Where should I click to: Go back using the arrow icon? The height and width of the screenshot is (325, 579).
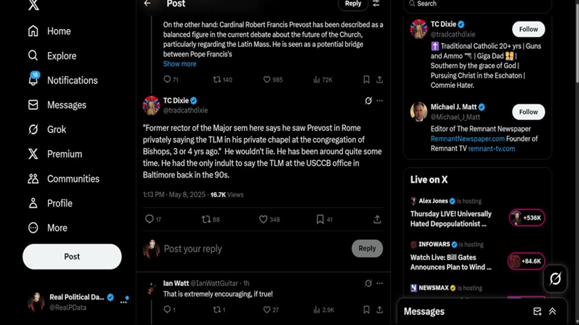point(147,4)
